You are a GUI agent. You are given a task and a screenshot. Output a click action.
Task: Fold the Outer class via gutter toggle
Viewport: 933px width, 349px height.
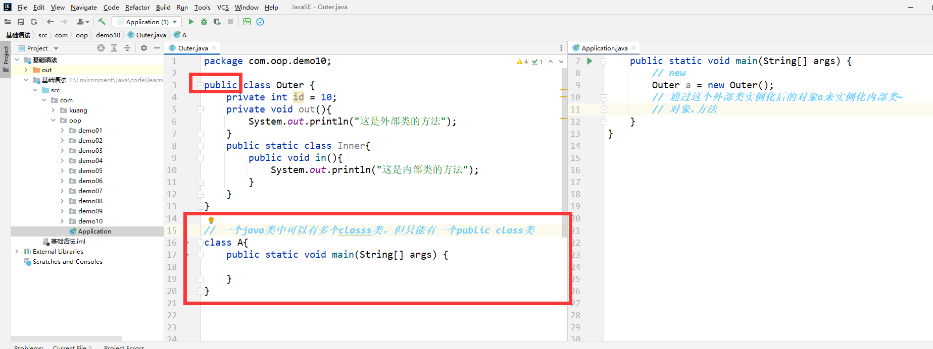(x=200, y=85)
